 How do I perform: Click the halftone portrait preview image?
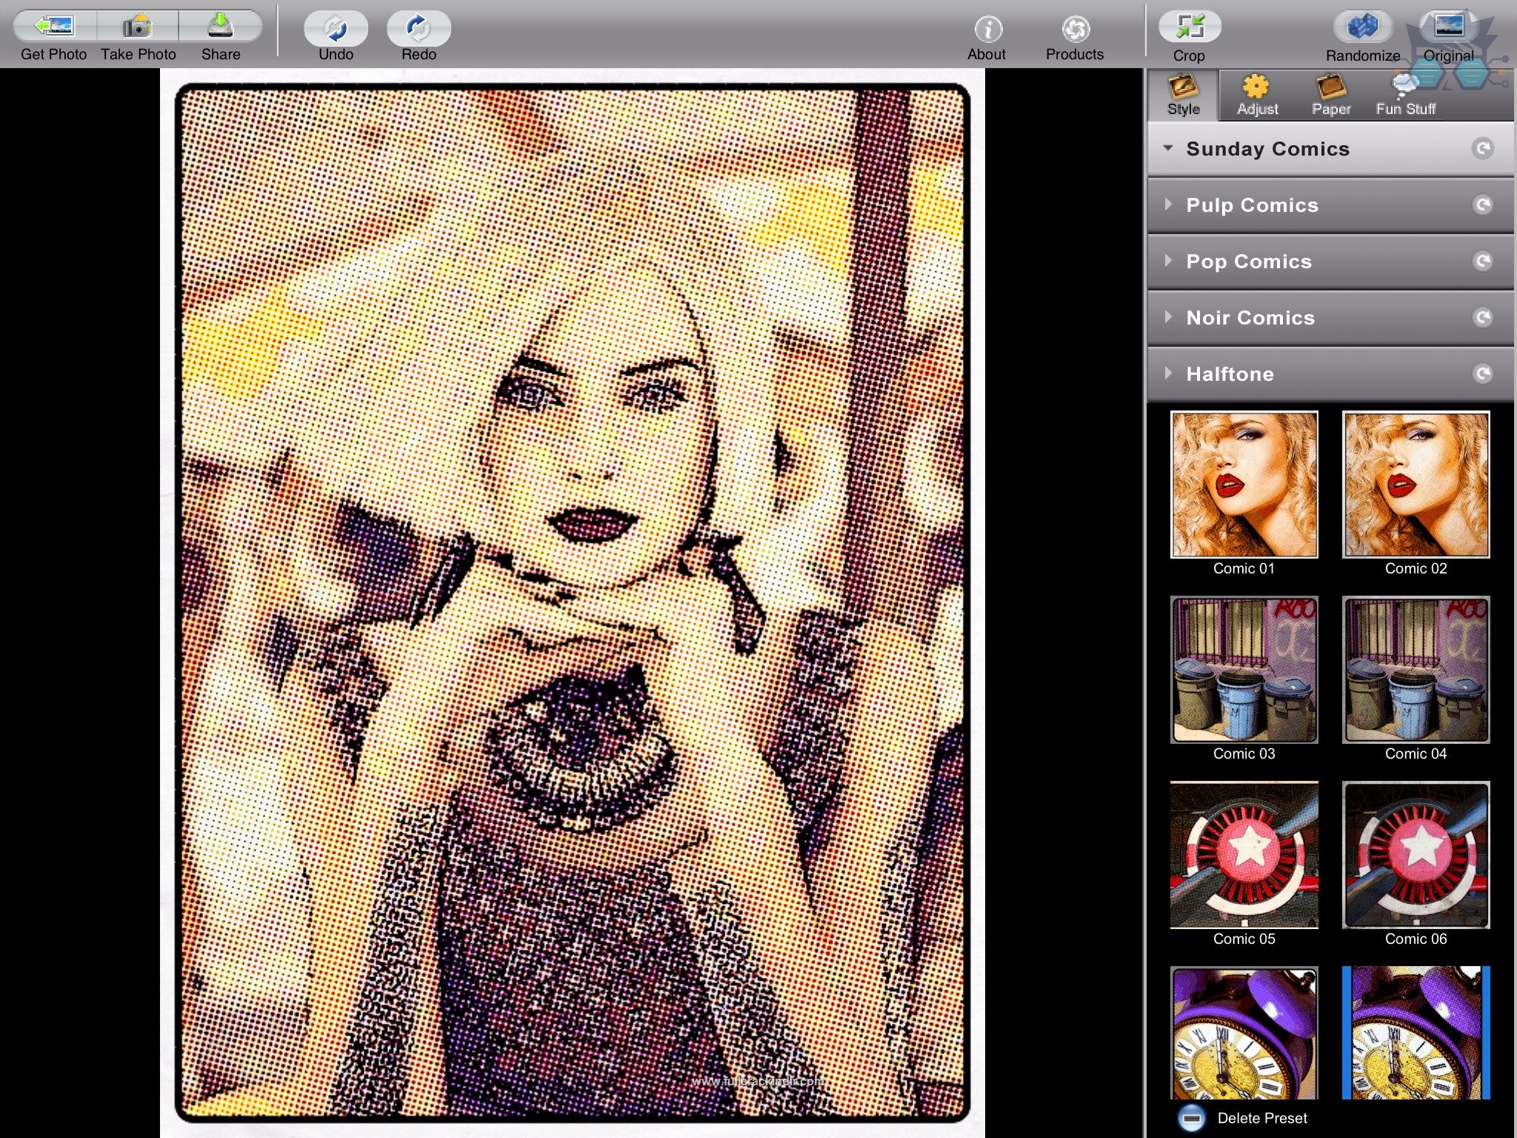pos(573,602)
